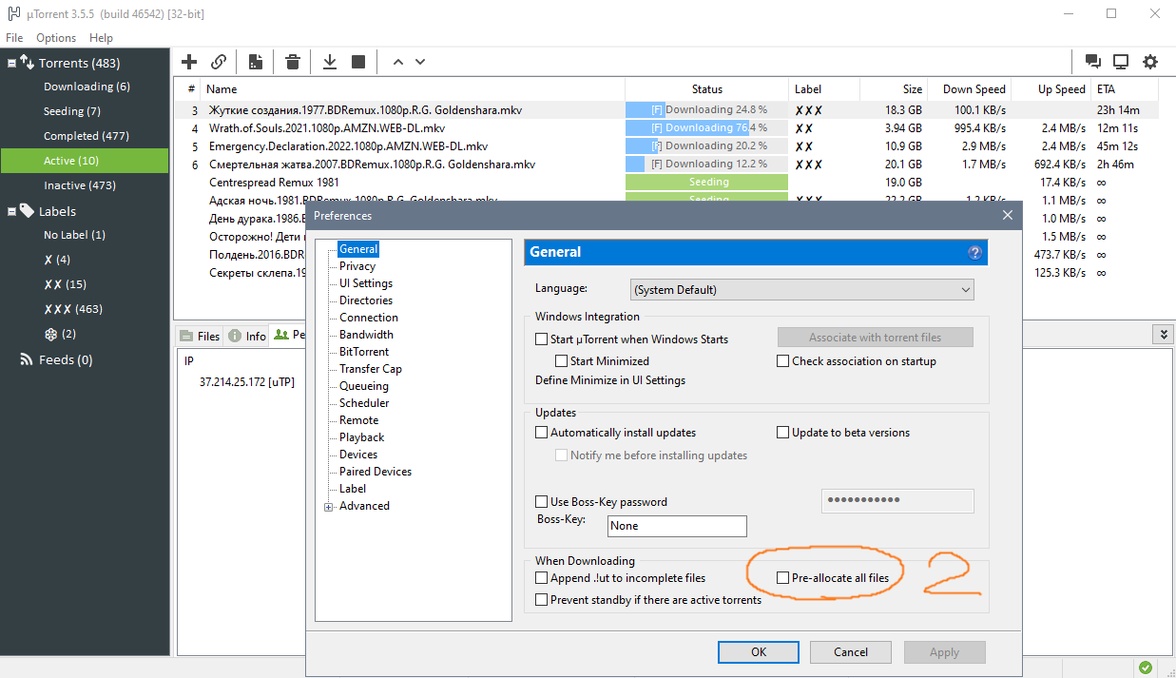This screenshot has height=678, width=1176.
Task: Open the Options menu
Action: coord(56,38)
